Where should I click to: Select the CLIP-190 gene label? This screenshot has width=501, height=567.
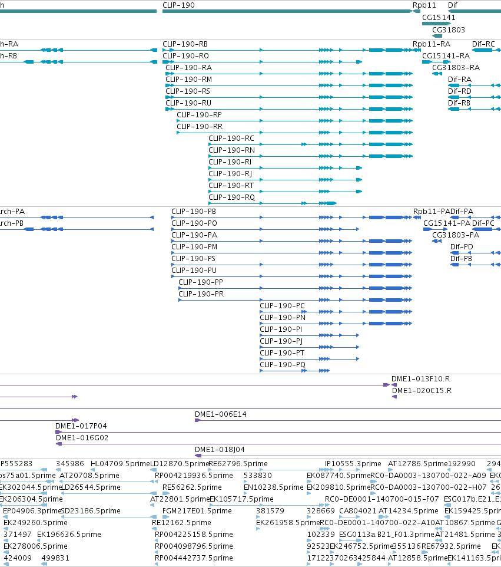point(178,5)
